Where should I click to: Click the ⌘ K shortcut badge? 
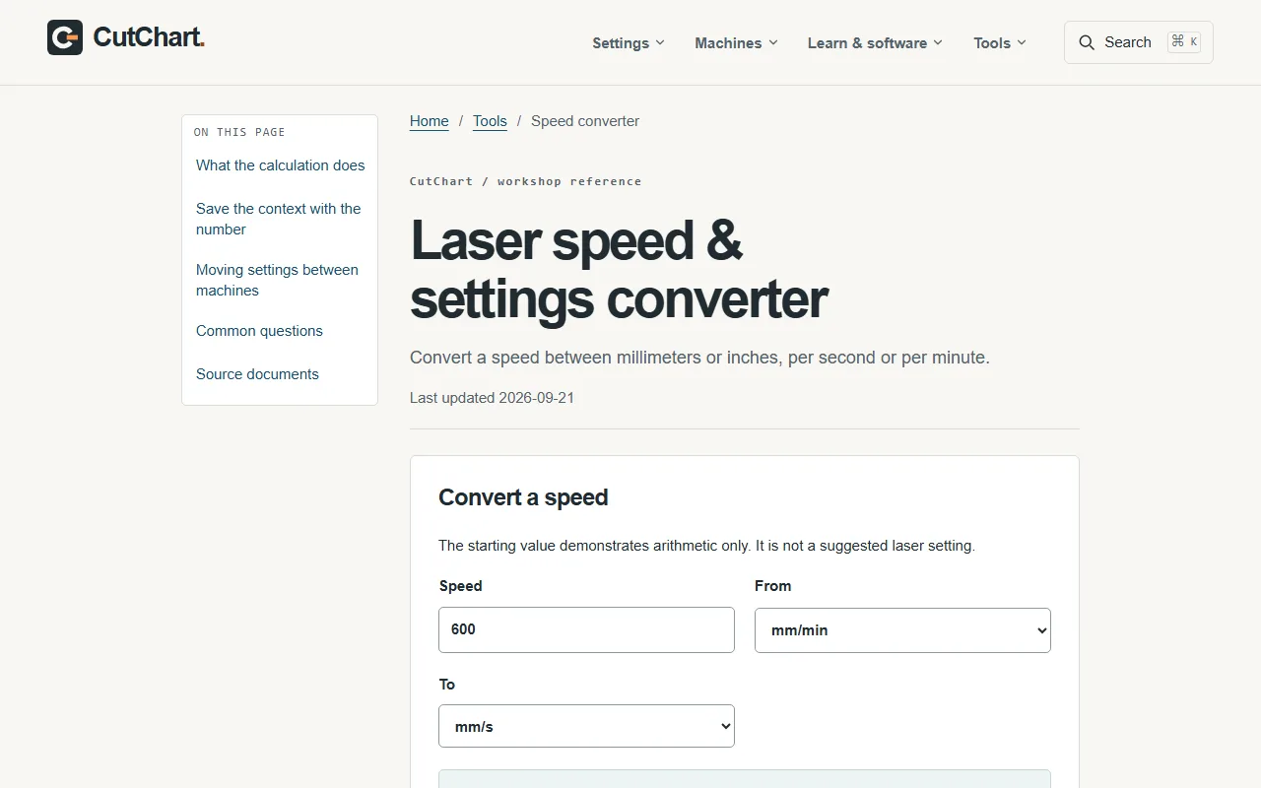point(1184,42)
